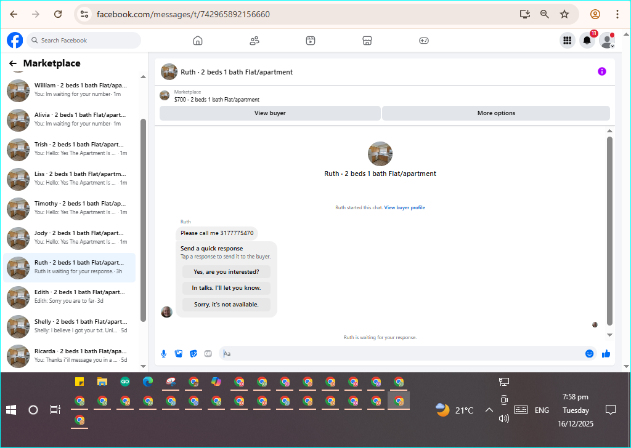The width and height of the screenshot is (631, 448).
Task: Open the emoji picker smiley
Action: [x=589, y=354]
